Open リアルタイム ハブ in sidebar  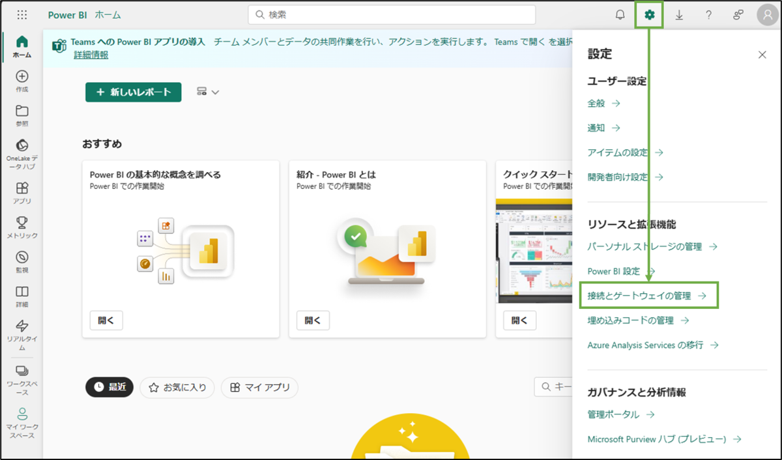point(22,335)
